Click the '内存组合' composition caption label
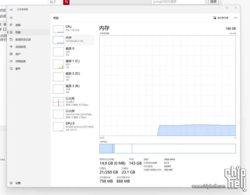 tap(103, 142)
